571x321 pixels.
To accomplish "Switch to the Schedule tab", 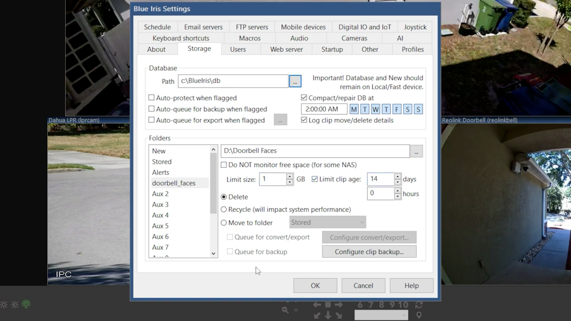I will 157,27.
